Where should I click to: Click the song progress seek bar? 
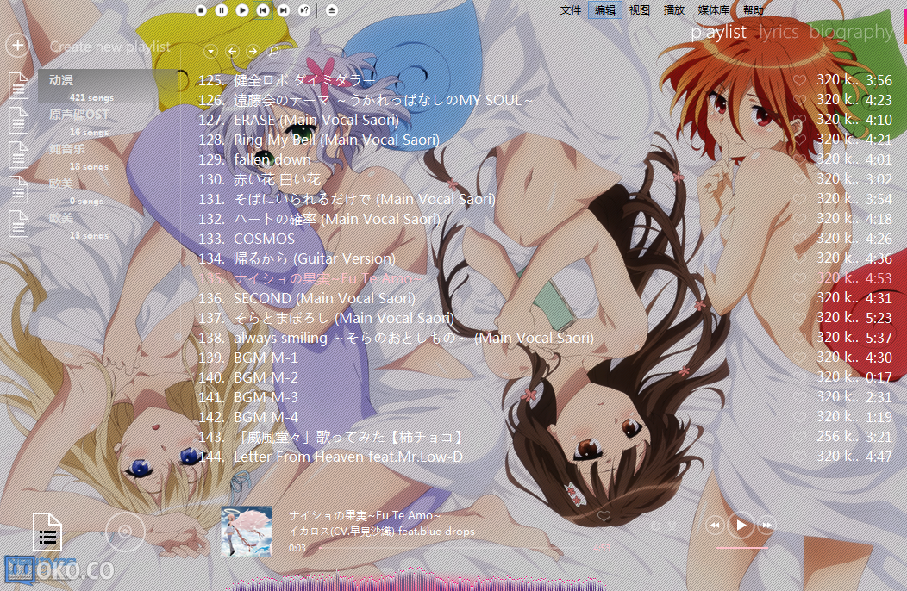pyautogui.click(x=448, y=548)
